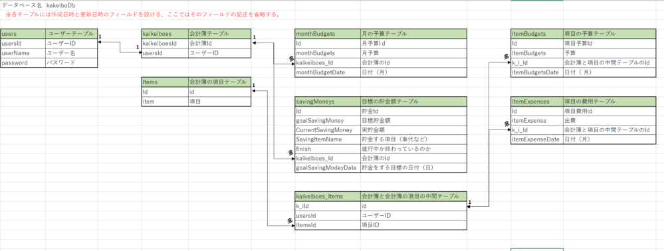Select the itemExpenses table header cell

click(537, 102)
